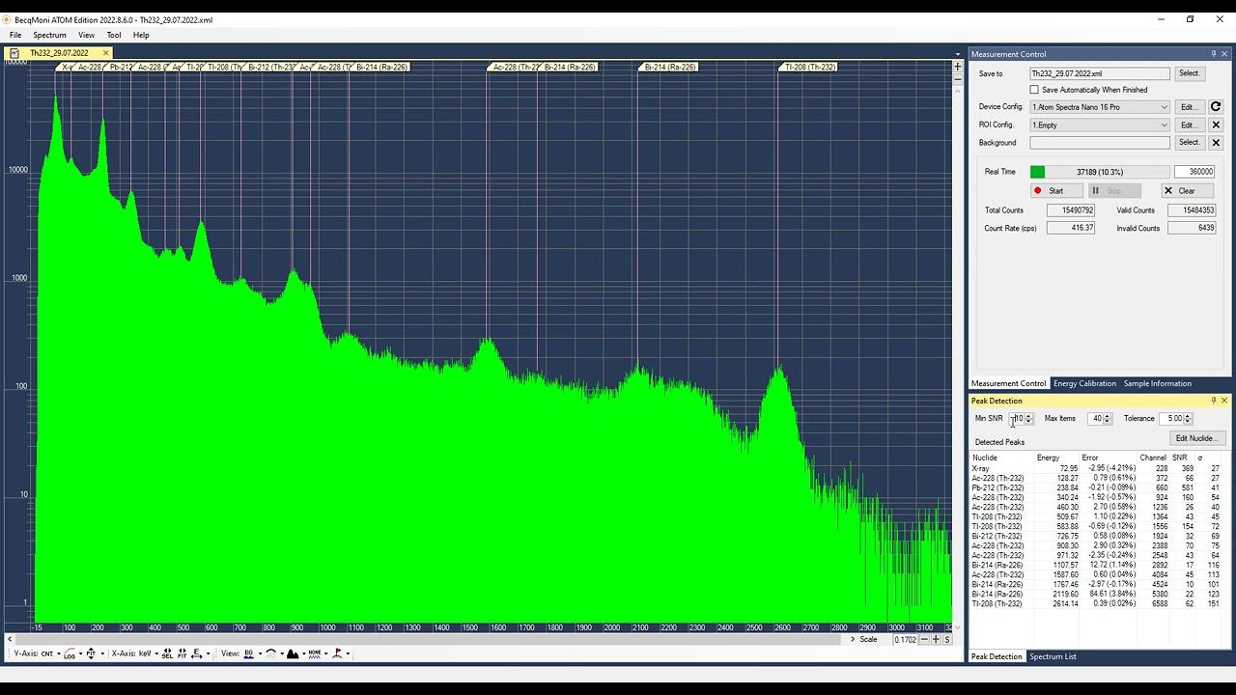The image size is (1236, 695).
Task: Open Y-axis LOG icon dropdown arrow
Action: [80, 653]
